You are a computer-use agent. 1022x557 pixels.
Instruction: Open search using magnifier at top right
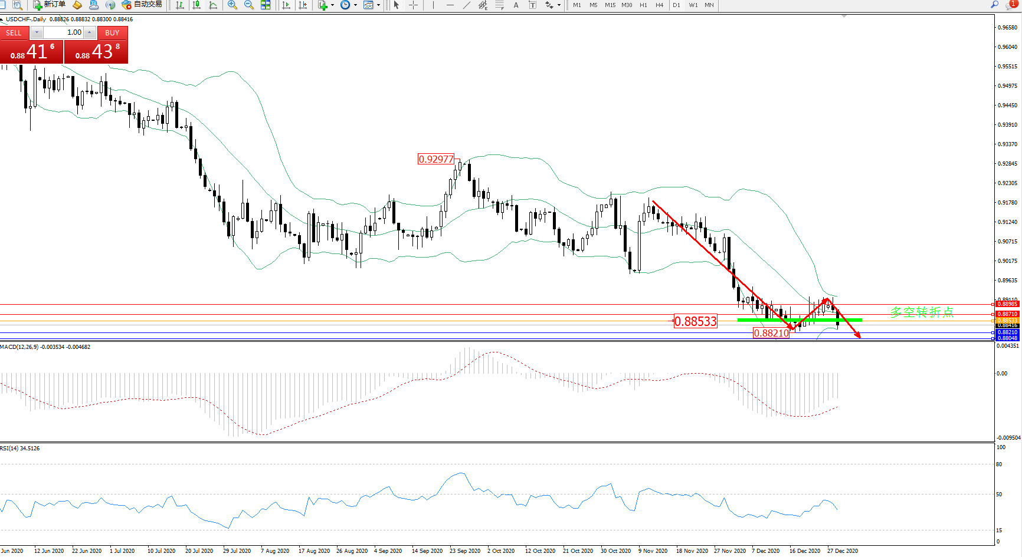point(994,5)
